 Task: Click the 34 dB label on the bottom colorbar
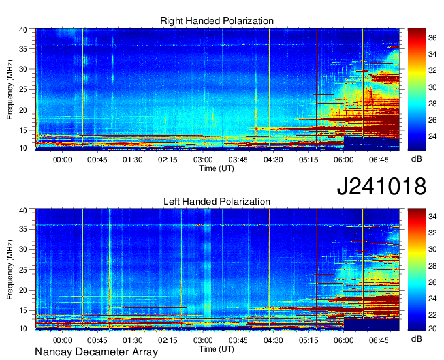pos(432,217)
